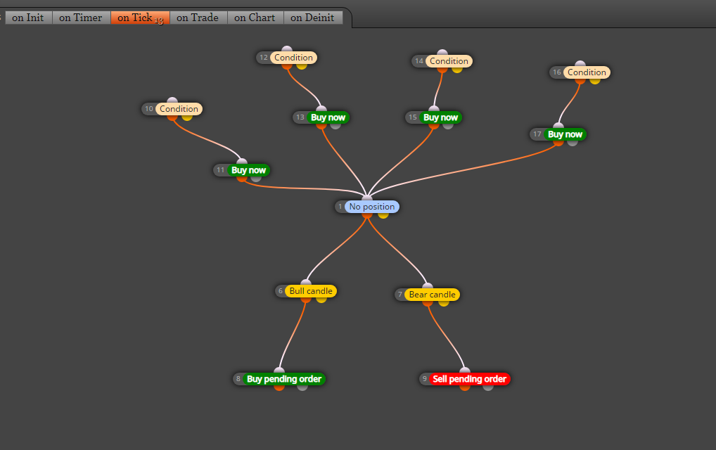Screen dimensions: 716x450
Task: Switch to the on Init tab
Action: point(28,18)
